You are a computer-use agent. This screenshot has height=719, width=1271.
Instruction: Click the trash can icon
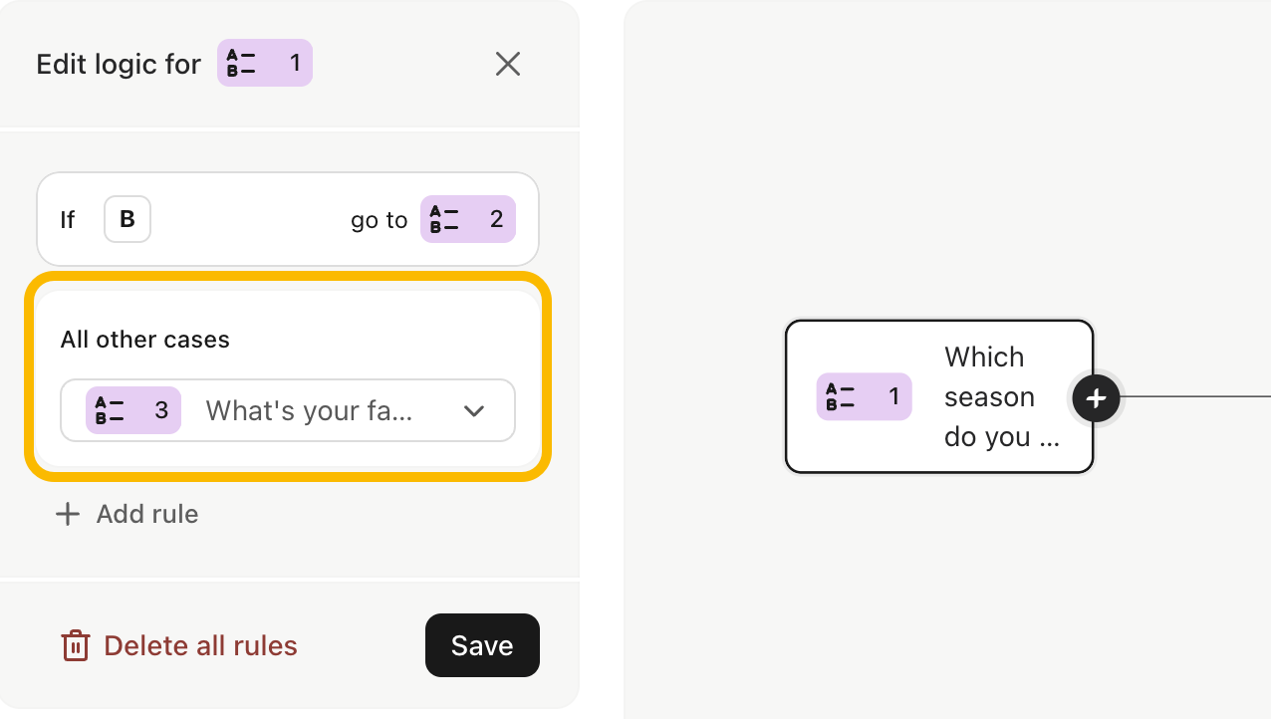pos(76,646)
